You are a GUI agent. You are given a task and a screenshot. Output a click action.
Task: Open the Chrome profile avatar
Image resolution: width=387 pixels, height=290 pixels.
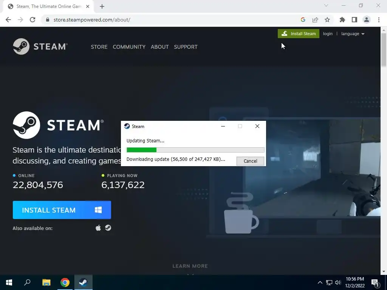(367, 20)
